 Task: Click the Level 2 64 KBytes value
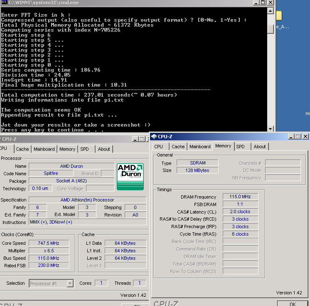[x=125, y=258]
